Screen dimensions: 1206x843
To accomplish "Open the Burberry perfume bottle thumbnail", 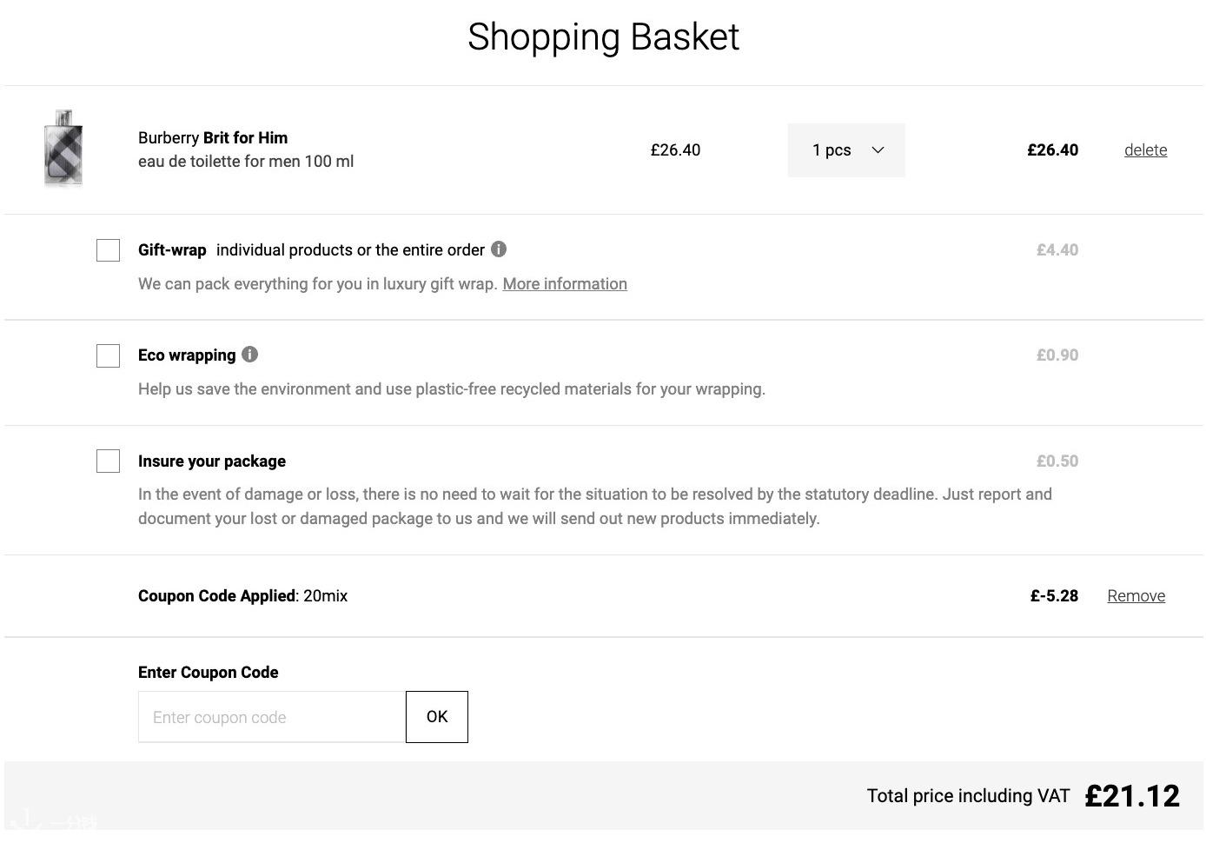I will coord(63,148).
